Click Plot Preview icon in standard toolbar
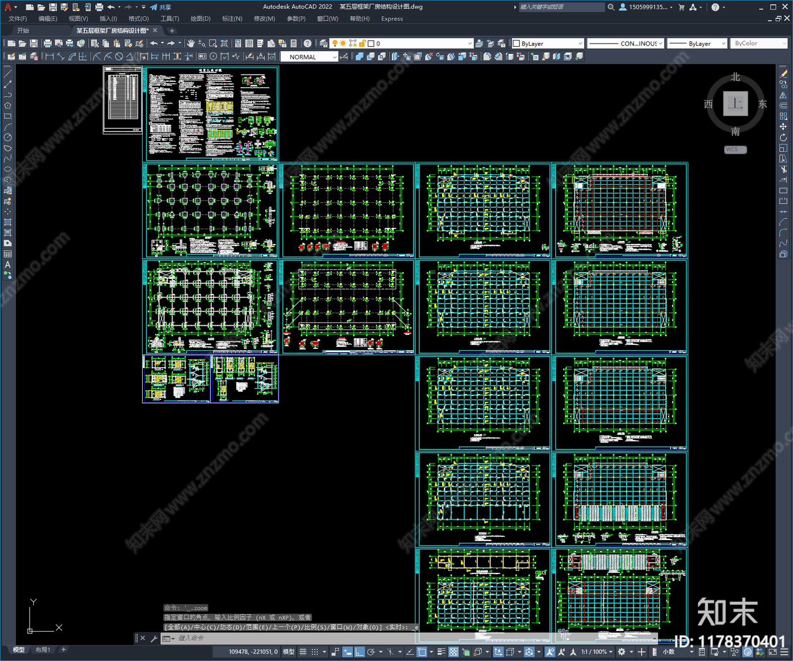The image size is (793, 661). click(58, 44)
